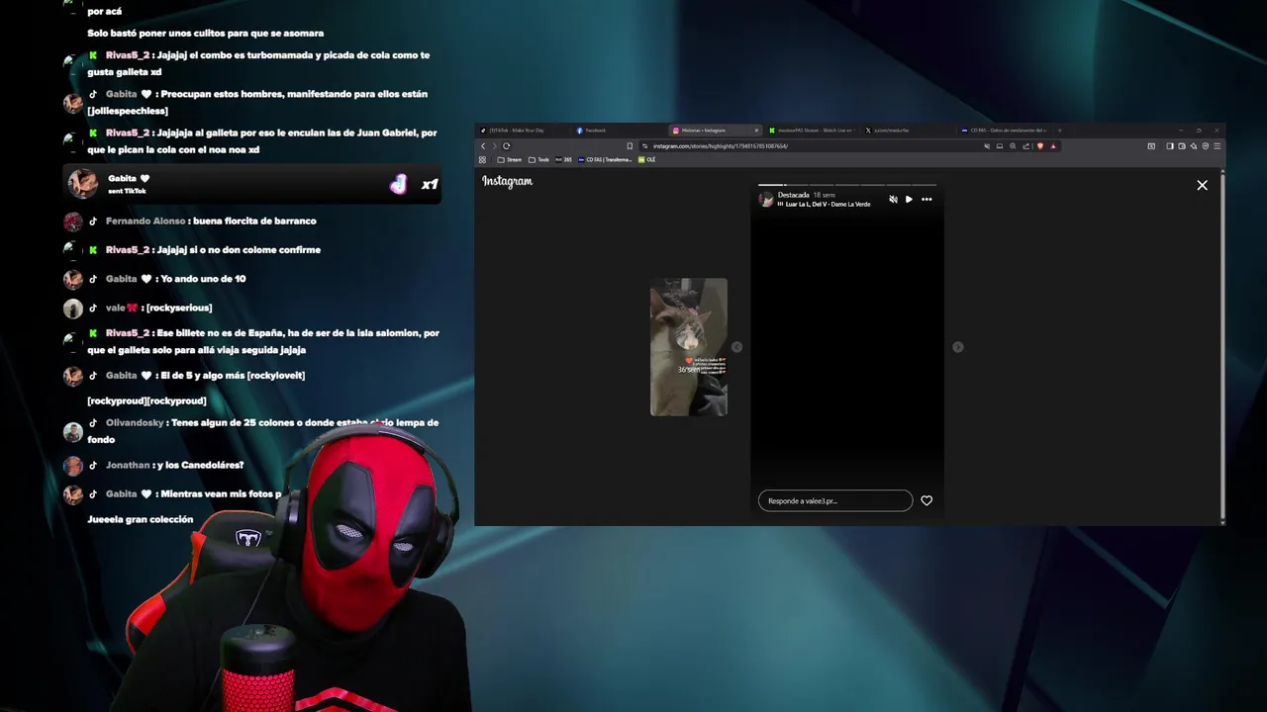Viewport: 1267px width, 712px height.
Task: Click 'buena florcita de barranco' chat message
Action: 254,221
